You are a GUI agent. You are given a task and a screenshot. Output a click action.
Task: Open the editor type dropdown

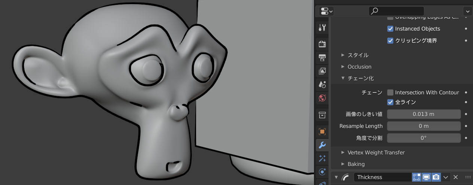[x=326, y=11]
